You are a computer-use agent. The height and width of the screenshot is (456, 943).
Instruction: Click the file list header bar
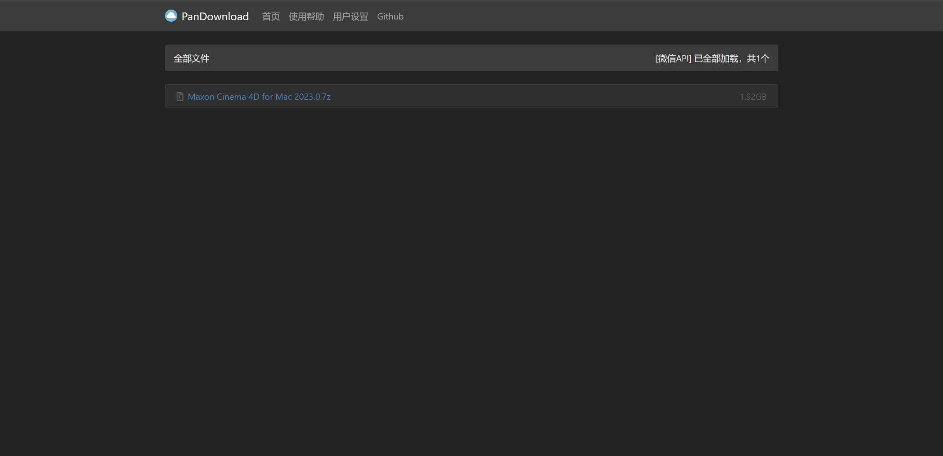coord(471,58)
